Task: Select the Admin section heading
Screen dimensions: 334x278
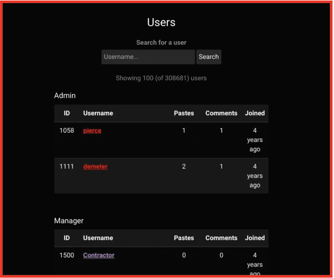Action: (x=65, y=96)
